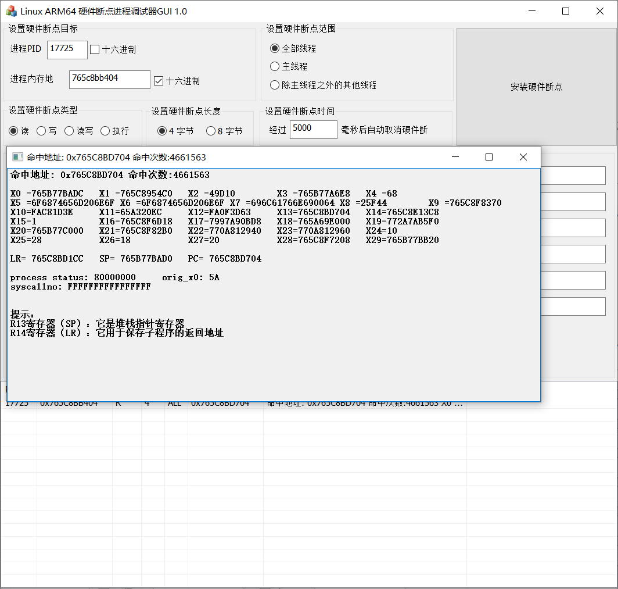The height and width of the screenshot is (589, 618).
Task: Click the syscallno: FFFFFFFFFFFFFFFF line
Action: 81,287
